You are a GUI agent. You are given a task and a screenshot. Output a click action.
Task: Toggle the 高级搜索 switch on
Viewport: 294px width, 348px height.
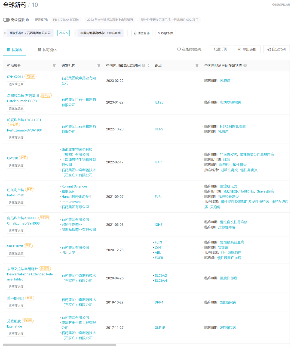point(6,20)
